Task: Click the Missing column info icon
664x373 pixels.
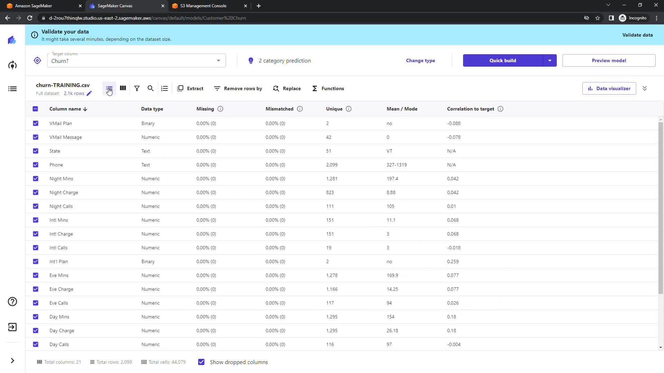Action: pyautogui.click(x=220, y=109)
